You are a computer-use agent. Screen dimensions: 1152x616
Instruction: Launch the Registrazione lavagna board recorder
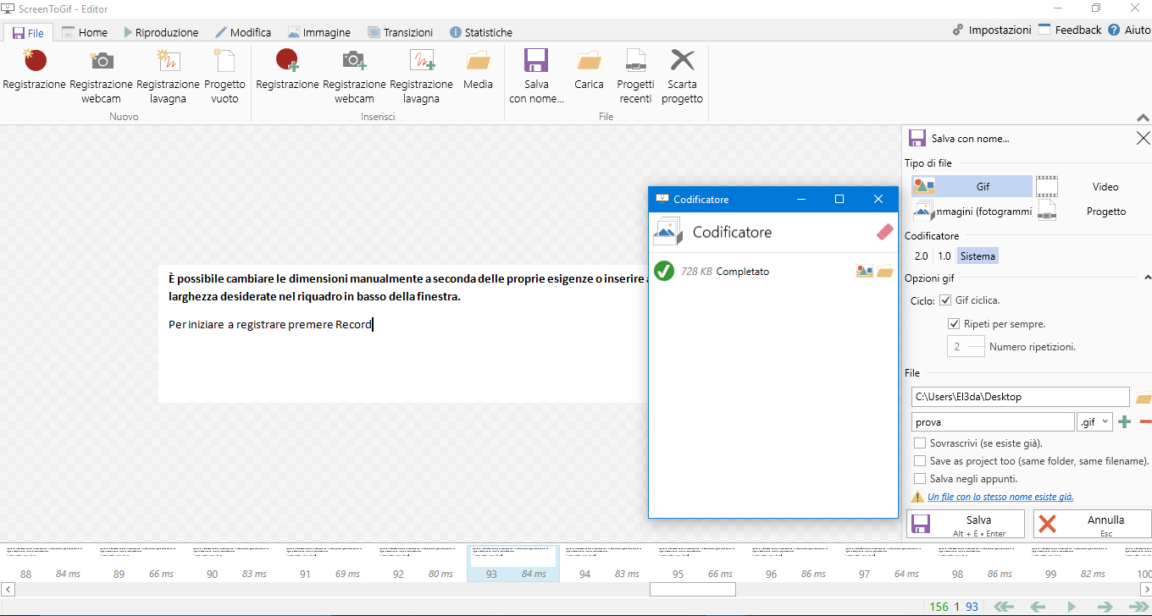click(168, 74)
